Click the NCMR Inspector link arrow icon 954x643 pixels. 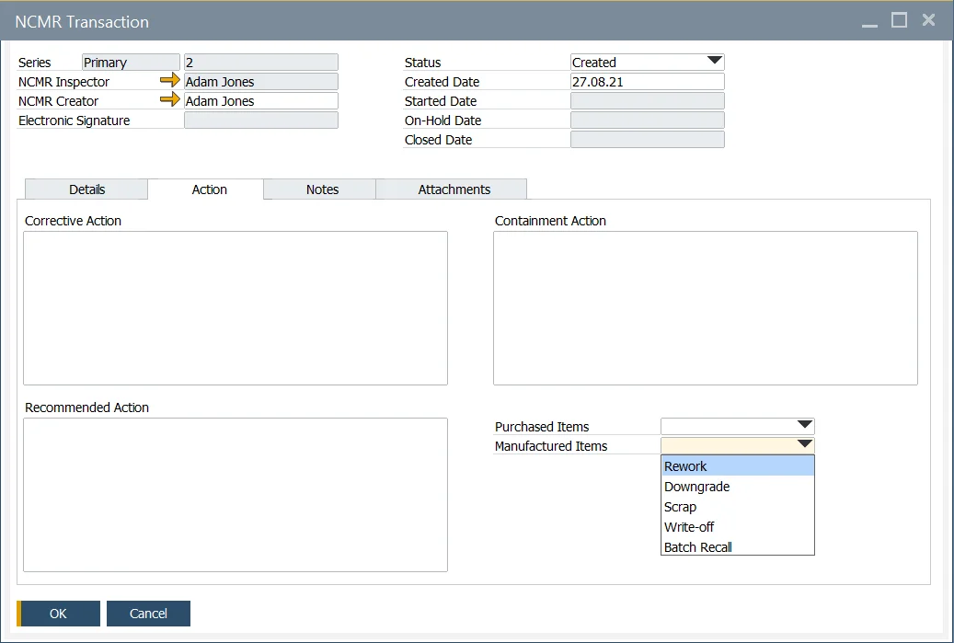tap(170, 82)
